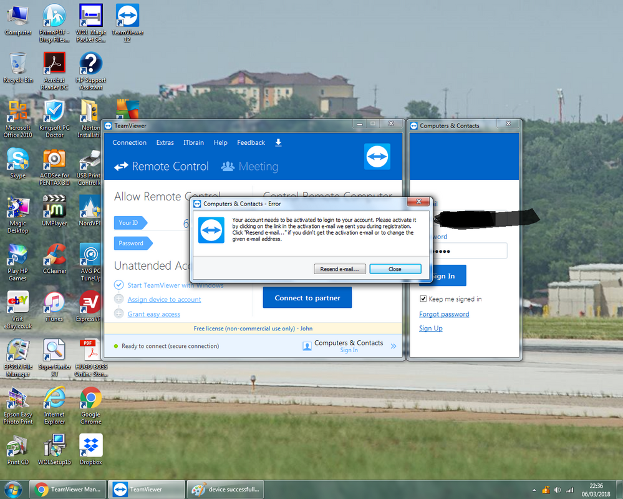Open the Feedback menu

(x=251, y=142)
